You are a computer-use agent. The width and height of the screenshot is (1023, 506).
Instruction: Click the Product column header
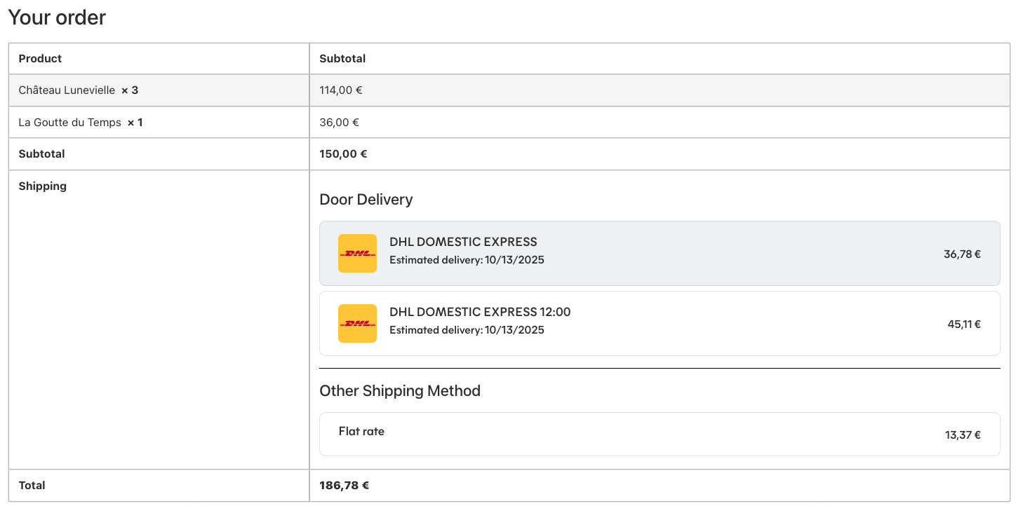tap(40, 59)
